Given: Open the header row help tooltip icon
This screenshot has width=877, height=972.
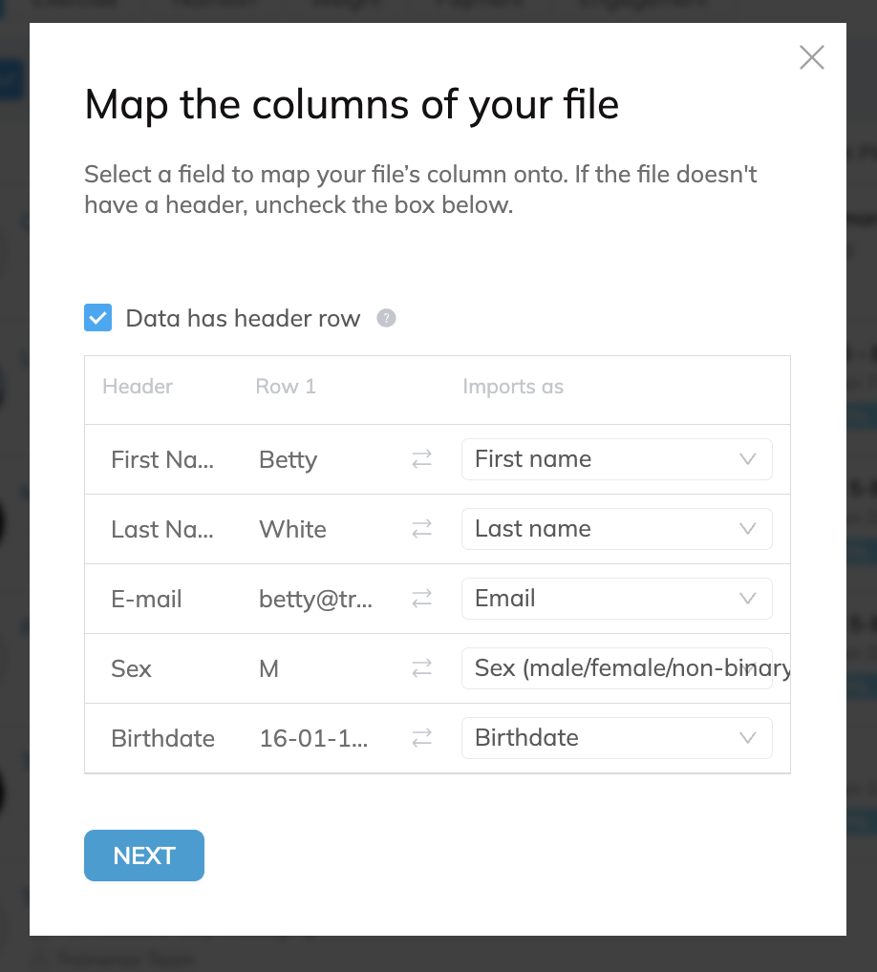Looking at the screenshot, I should pos(386,318).
